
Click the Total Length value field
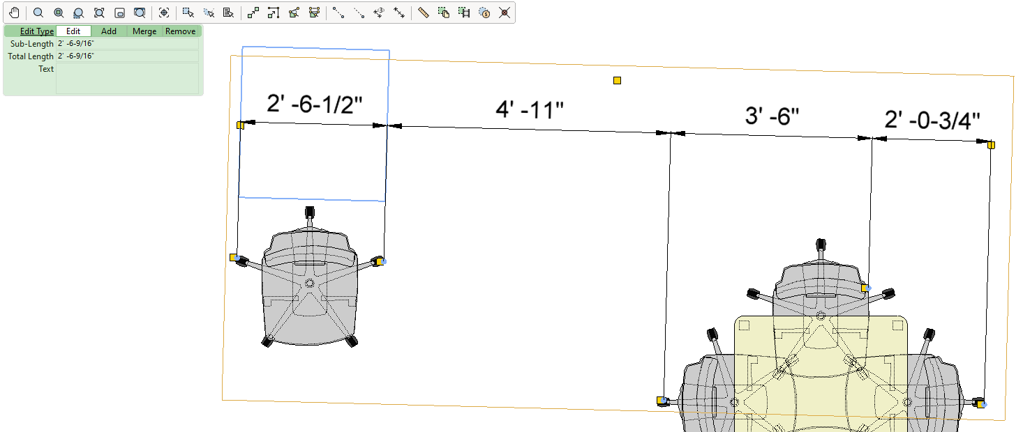128,56
